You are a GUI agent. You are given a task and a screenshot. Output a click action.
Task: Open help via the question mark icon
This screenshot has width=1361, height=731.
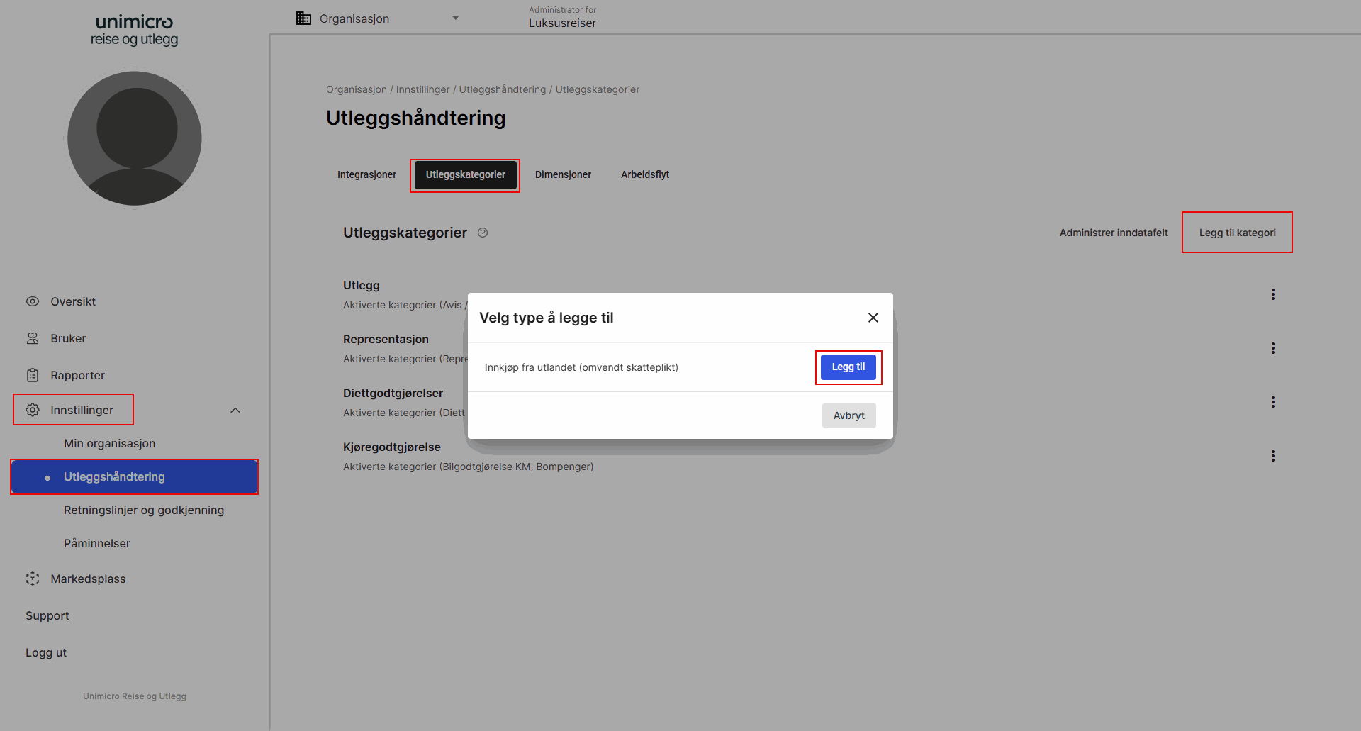click(483, 233)
